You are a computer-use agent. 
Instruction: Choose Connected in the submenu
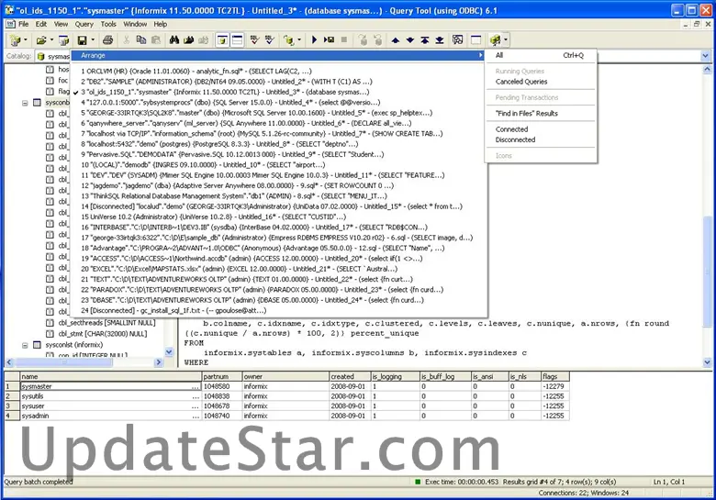pos(541,129)
